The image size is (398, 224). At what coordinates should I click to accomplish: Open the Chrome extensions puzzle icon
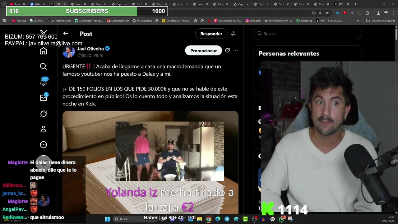pos(367,13)
